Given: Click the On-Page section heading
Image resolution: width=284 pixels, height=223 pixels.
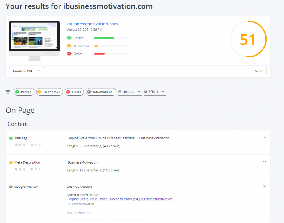Looking at the screenshot, I should (x=20, y=111).
